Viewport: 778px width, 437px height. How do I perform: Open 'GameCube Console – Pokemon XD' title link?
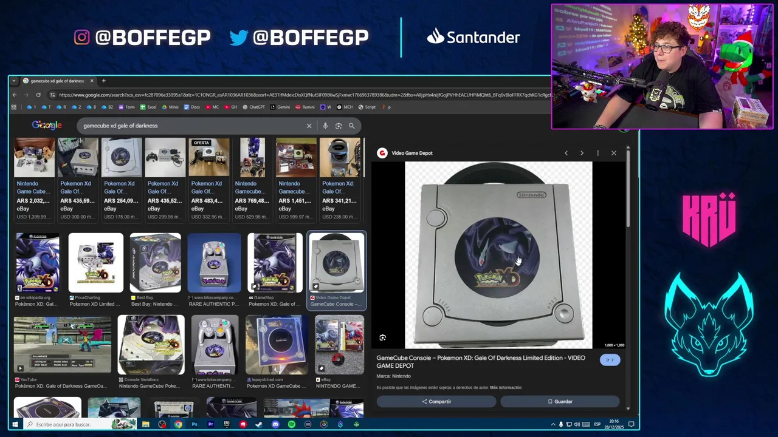(x=481, y=362)
